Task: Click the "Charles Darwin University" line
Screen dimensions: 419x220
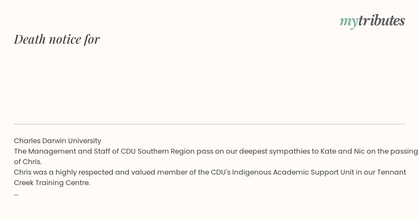Action: 58,141
